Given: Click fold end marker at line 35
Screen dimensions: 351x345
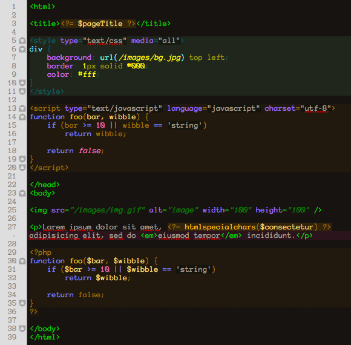Looking at the screenshot, I should tap(22, 303).
